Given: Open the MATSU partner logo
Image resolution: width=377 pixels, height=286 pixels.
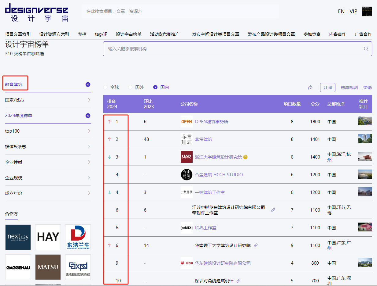Looking at the screenshot, I should click(x=48, y=267).
